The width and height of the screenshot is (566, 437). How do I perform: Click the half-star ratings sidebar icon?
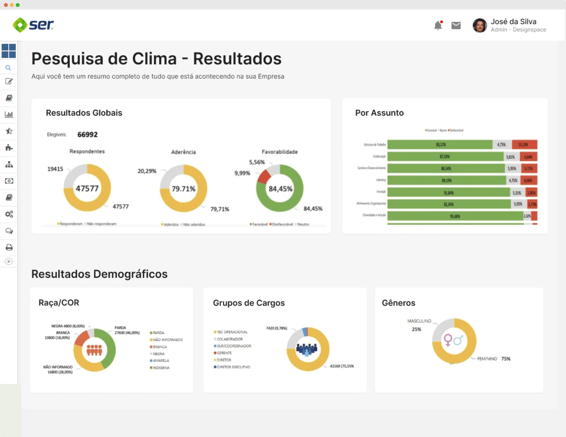(x=9, y=131)
